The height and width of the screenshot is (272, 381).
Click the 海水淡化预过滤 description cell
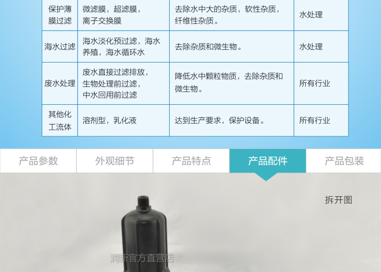[x=121, y=47]
